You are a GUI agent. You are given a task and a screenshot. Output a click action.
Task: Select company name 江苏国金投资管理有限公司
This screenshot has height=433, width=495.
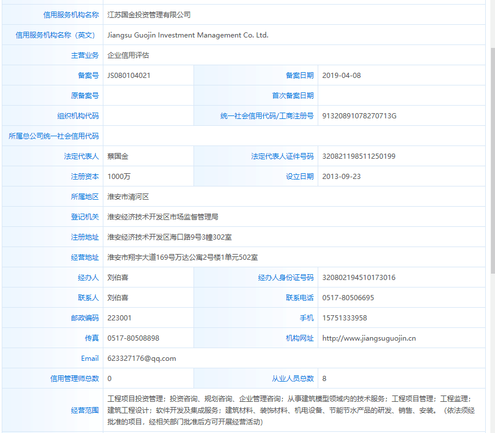point(148,15)
